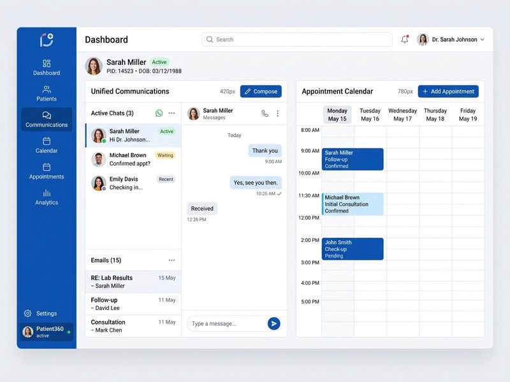510x382 pixels.
Task: Click the Add Appointment button
Action: (x=448, y=92)
